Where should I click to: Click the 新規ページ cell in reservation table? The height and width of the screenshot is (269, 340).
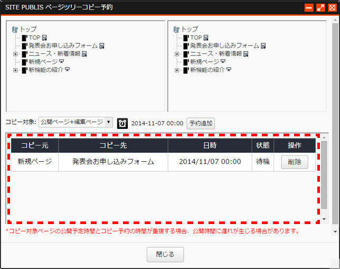click(x=35, y=162)
